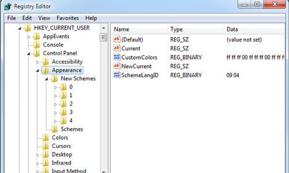Click the tree pane scroll up arrow

pyautogui.click(x=103, y=28)
